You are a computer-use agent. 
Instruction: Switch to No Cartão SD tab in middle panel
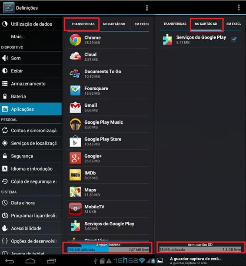pos(114,24)
